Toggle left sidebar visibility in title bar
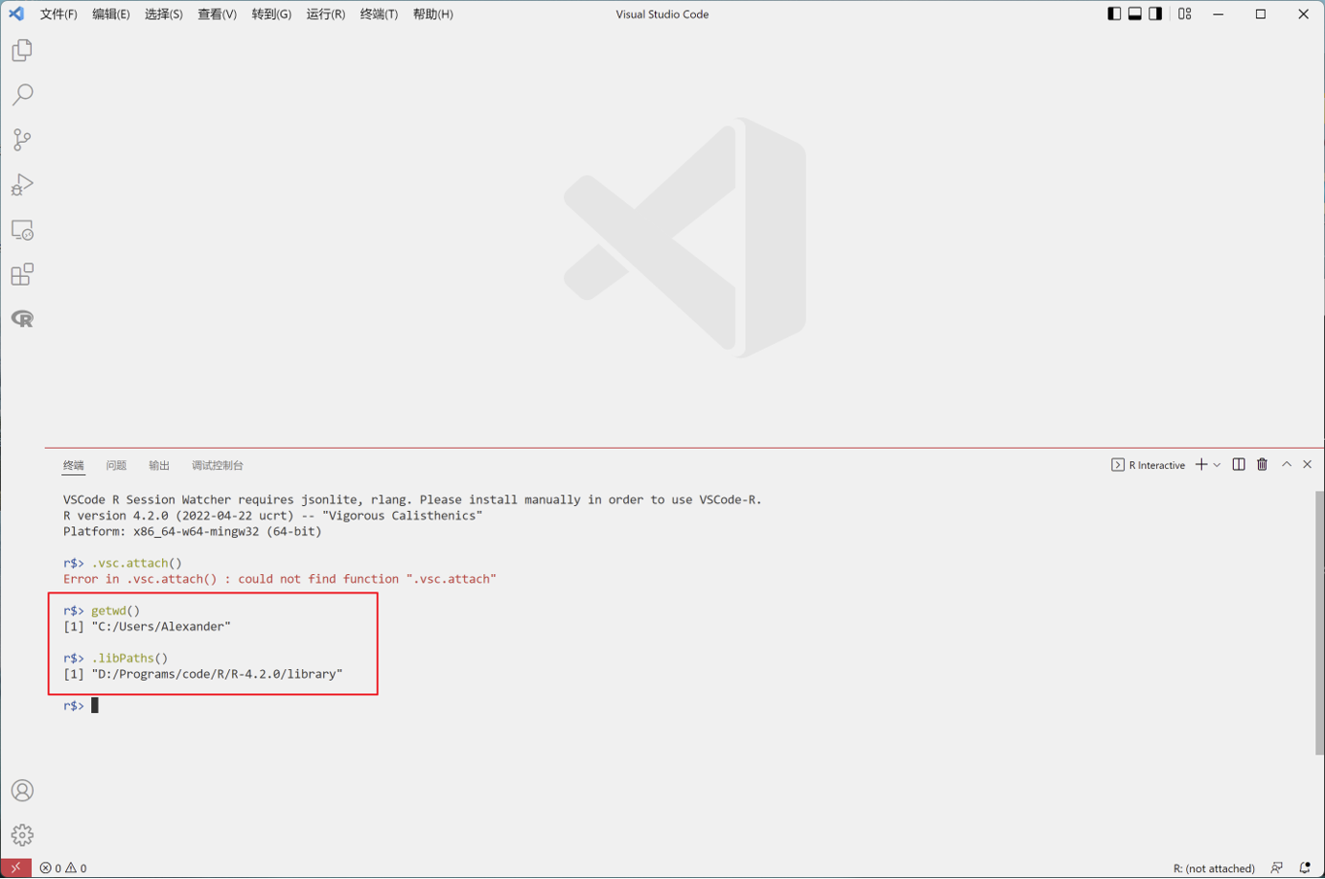1325x879 pixels. coord(1112,13)
